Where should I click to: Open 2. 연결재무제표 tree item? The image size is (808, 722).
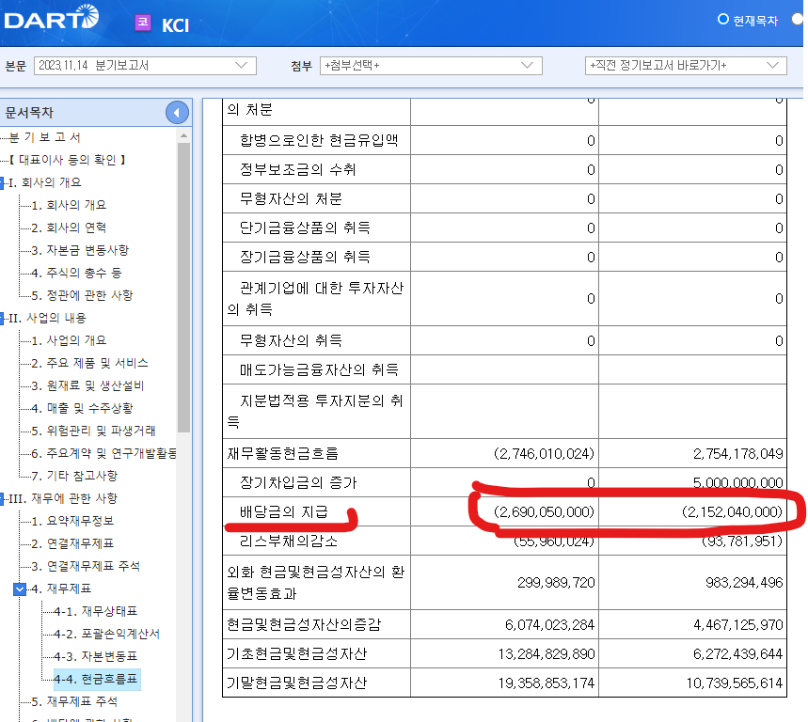pos(72,543)
